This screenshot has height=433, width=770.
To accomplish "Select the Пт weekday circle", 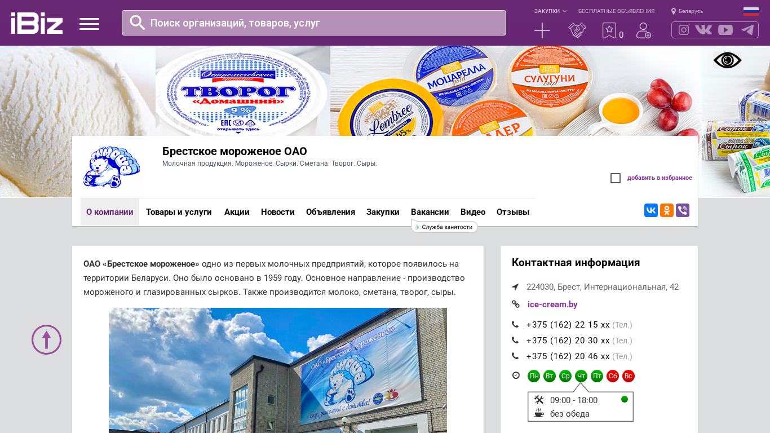I will (x=597, y=376).
